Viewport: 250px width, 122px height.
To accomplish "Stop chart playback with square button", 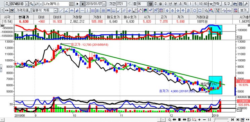I will (x=179, y=120).
